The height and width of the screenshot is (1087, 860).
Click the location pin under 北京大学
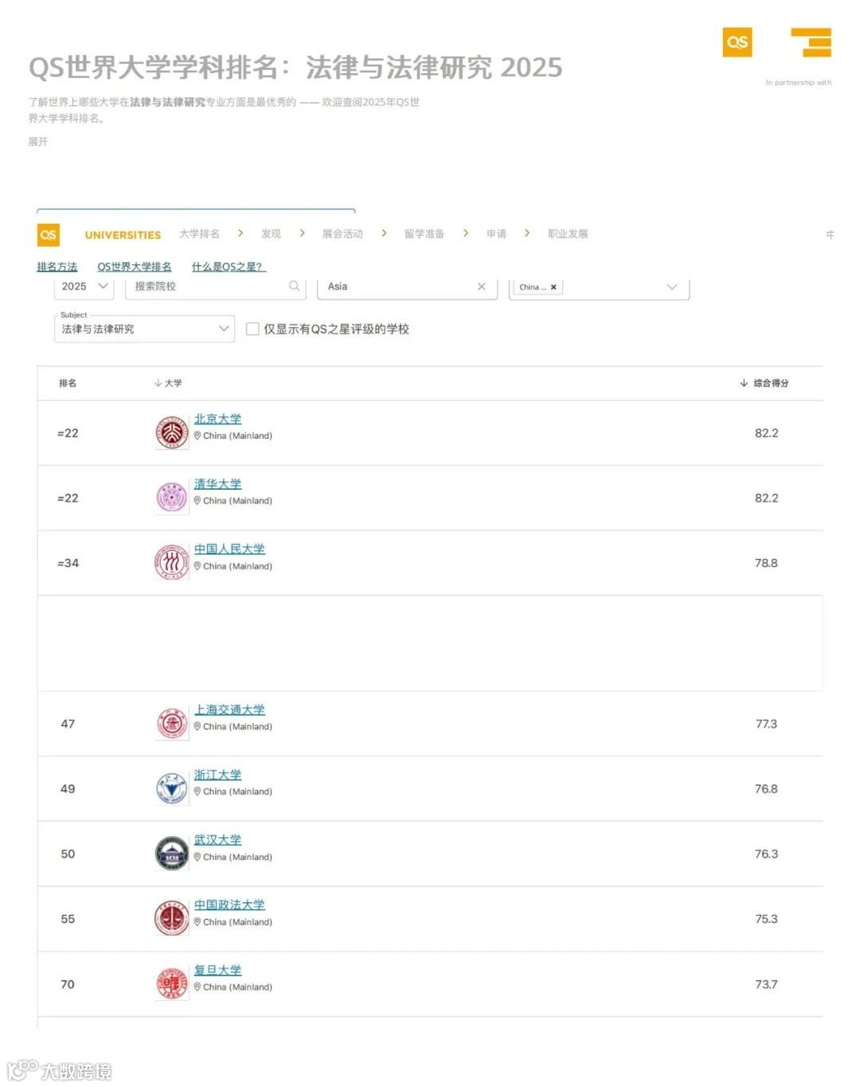pyautogui.click(x=197, y=436)
